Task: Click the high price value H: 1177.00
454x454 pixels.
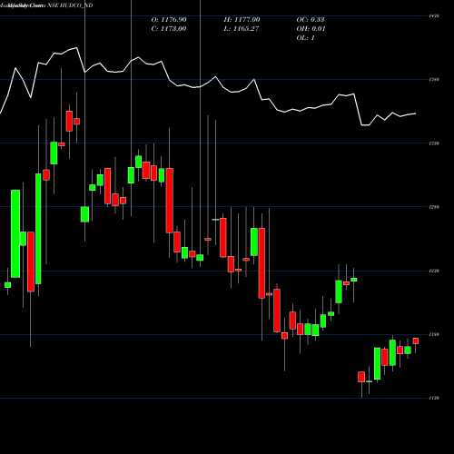Action: (242, 20)
